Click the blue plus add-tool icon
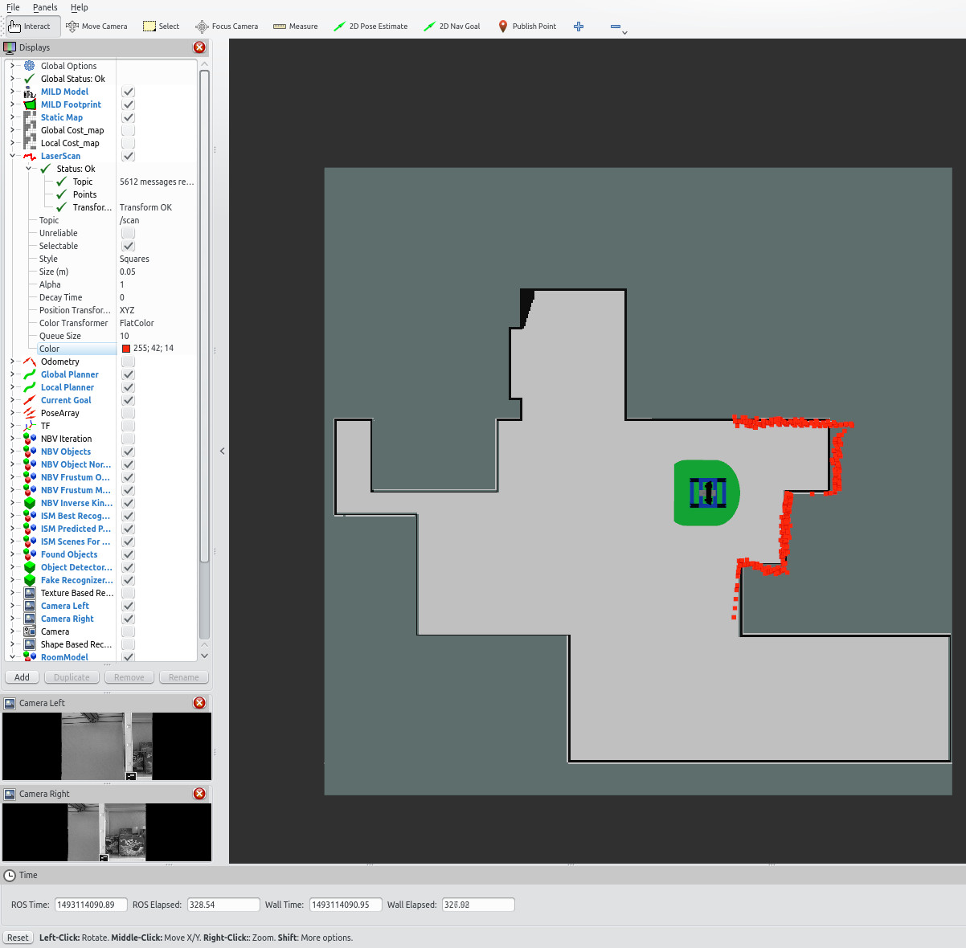 (579, 27)
